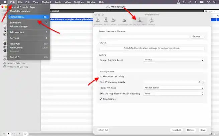Click the Wi-Fi status icon
Viewport: 219px width, 136px height.
[209, 2]
